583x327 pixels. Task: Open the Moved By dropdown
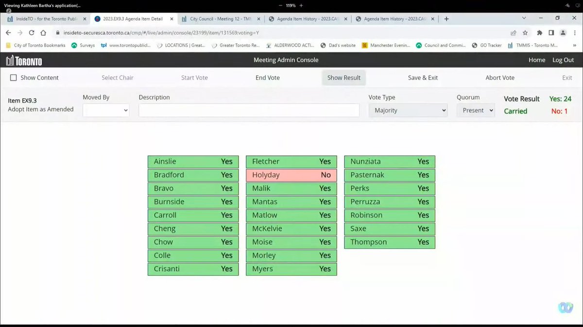[x=106, y=110]
